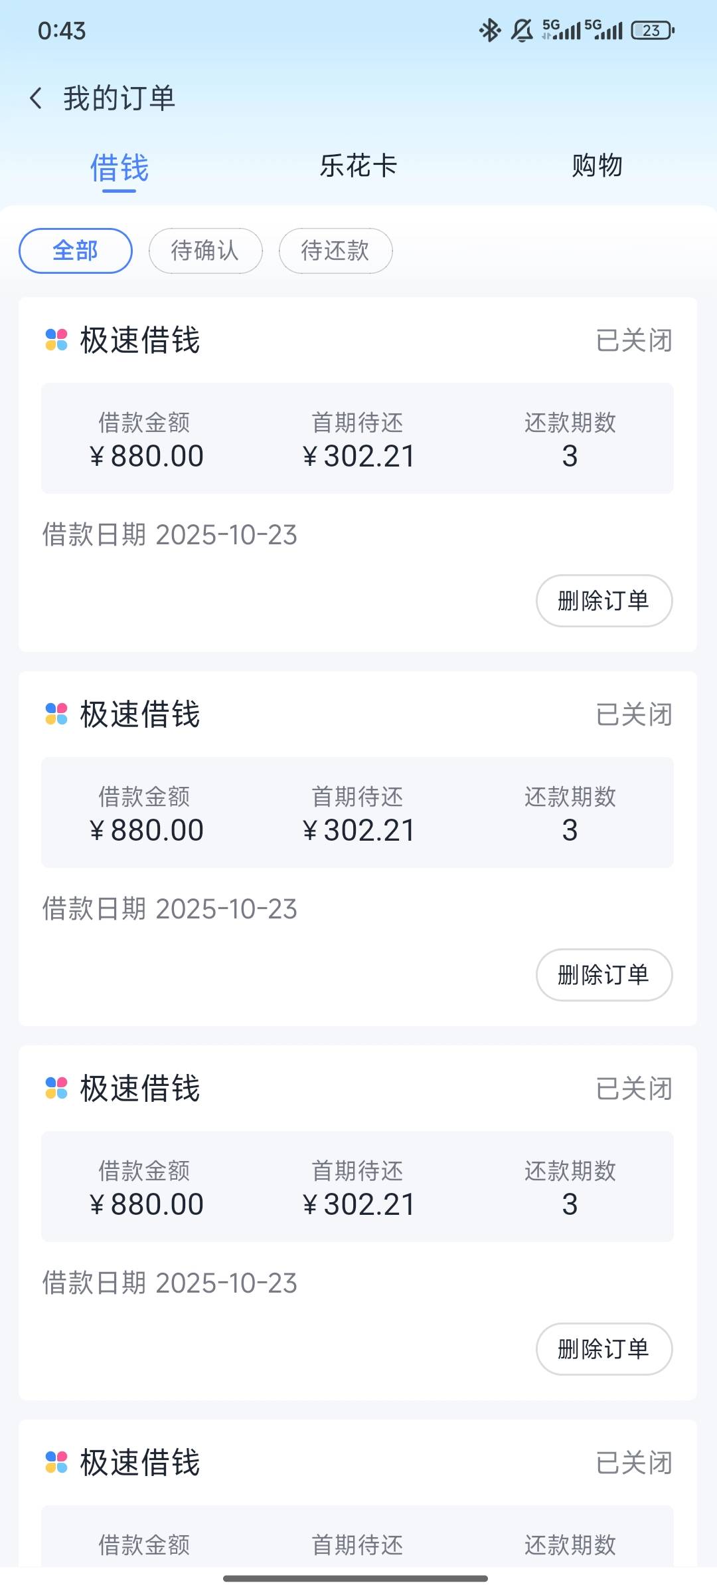This screenshot has height=1595, width=717.
Task: Select the 全部 filter chip
Action: (x=76, y=251)
